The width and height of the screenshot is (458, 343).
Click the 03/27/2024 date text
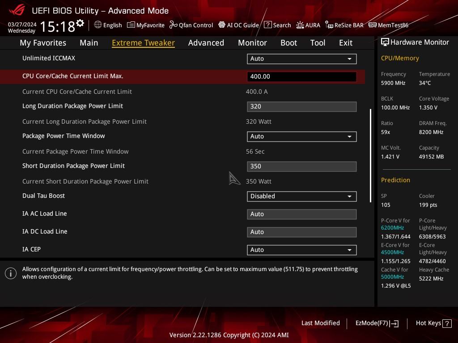point(22,24)
